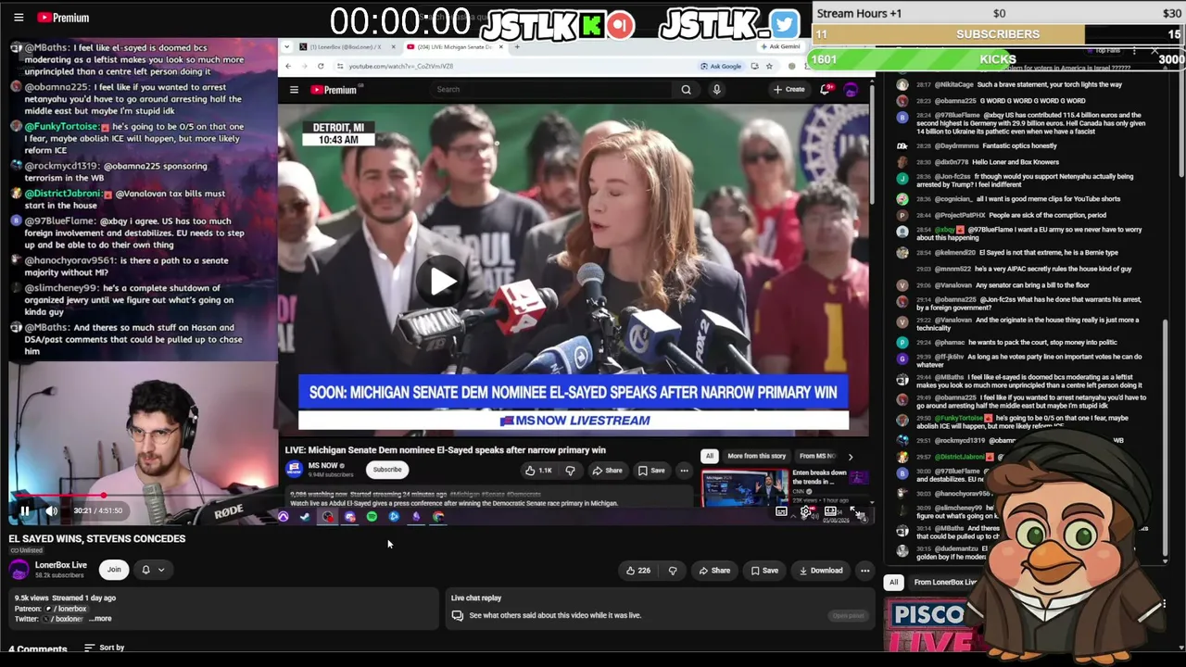Open notification bell options for LonerBox Live
Image resolution: width=1186 pixels, height=667 pixels.
pyautogui.click(x=152, y=570)
